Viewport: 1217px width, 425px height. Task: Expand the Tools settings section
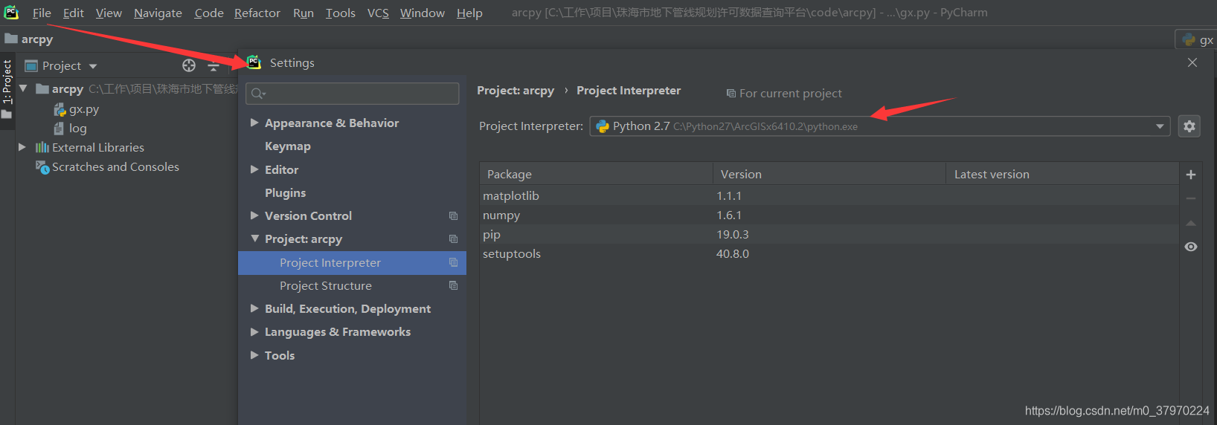pyautogui.click(x=254, y=355)
